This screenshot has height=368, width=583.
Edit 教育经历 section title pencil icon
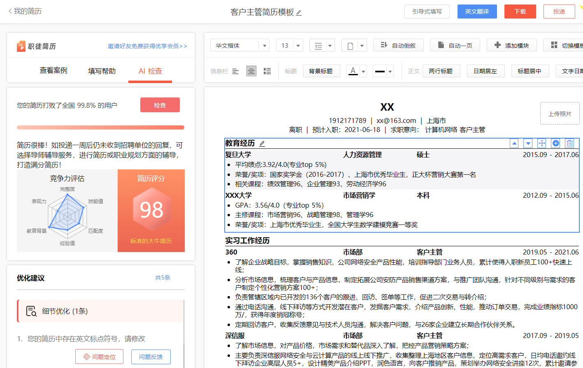coord(262,143)
